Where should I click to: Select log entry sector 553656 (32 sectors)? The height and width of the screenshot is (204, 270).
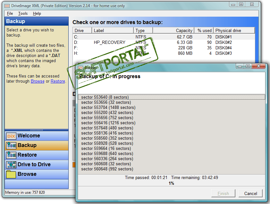(x=171, y=102)
